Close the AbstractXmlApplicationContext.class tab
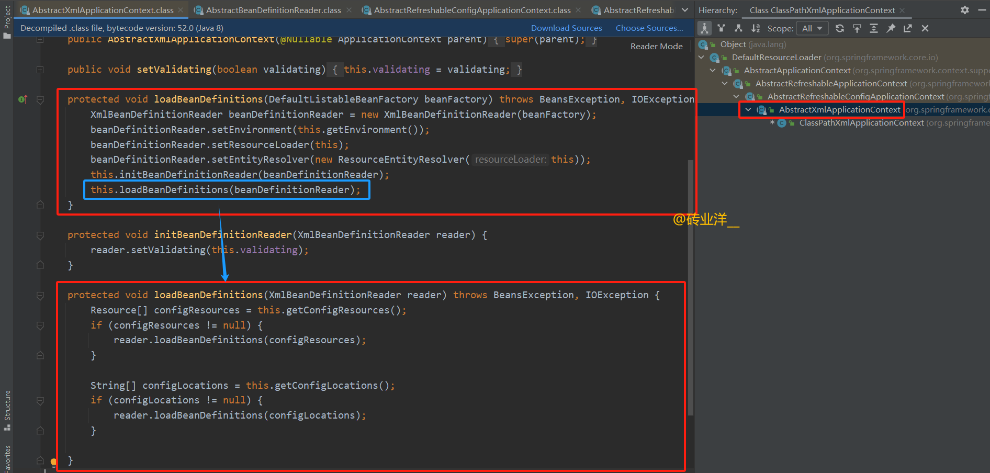The width and height of the screenshot is (990, 473). (181, 10)
